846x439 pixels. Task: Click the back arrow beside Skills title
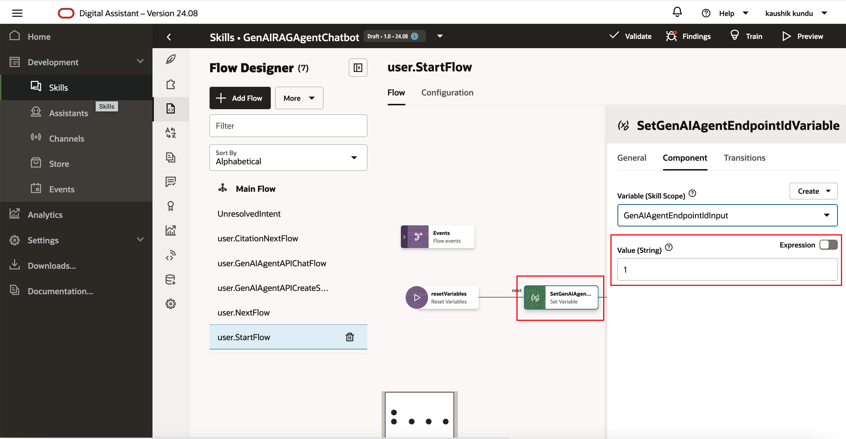(x=169, y=37)
